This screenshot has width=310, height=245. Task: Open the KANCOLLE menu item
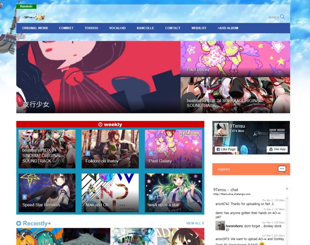145,28
